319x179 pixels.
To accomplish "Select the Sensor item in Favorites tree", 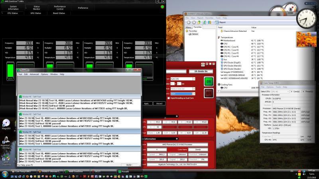I will (195, 34).
